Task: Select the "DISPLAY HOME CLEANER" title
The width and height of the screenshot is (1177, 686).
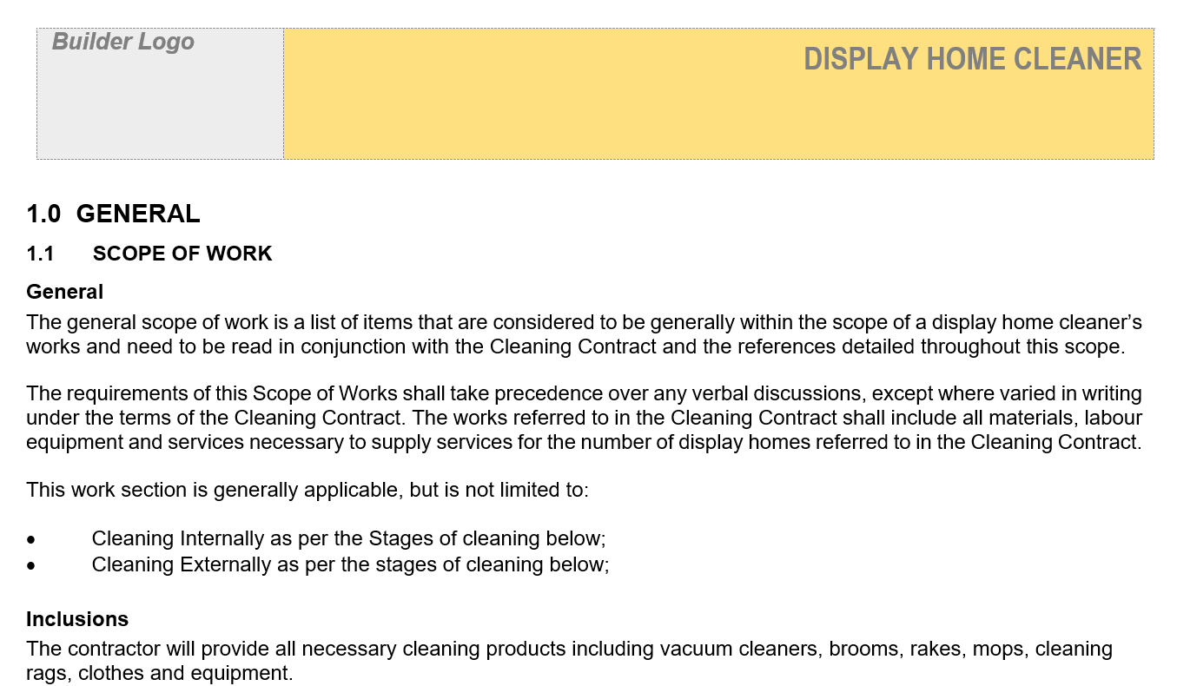Action: (972, 59)
